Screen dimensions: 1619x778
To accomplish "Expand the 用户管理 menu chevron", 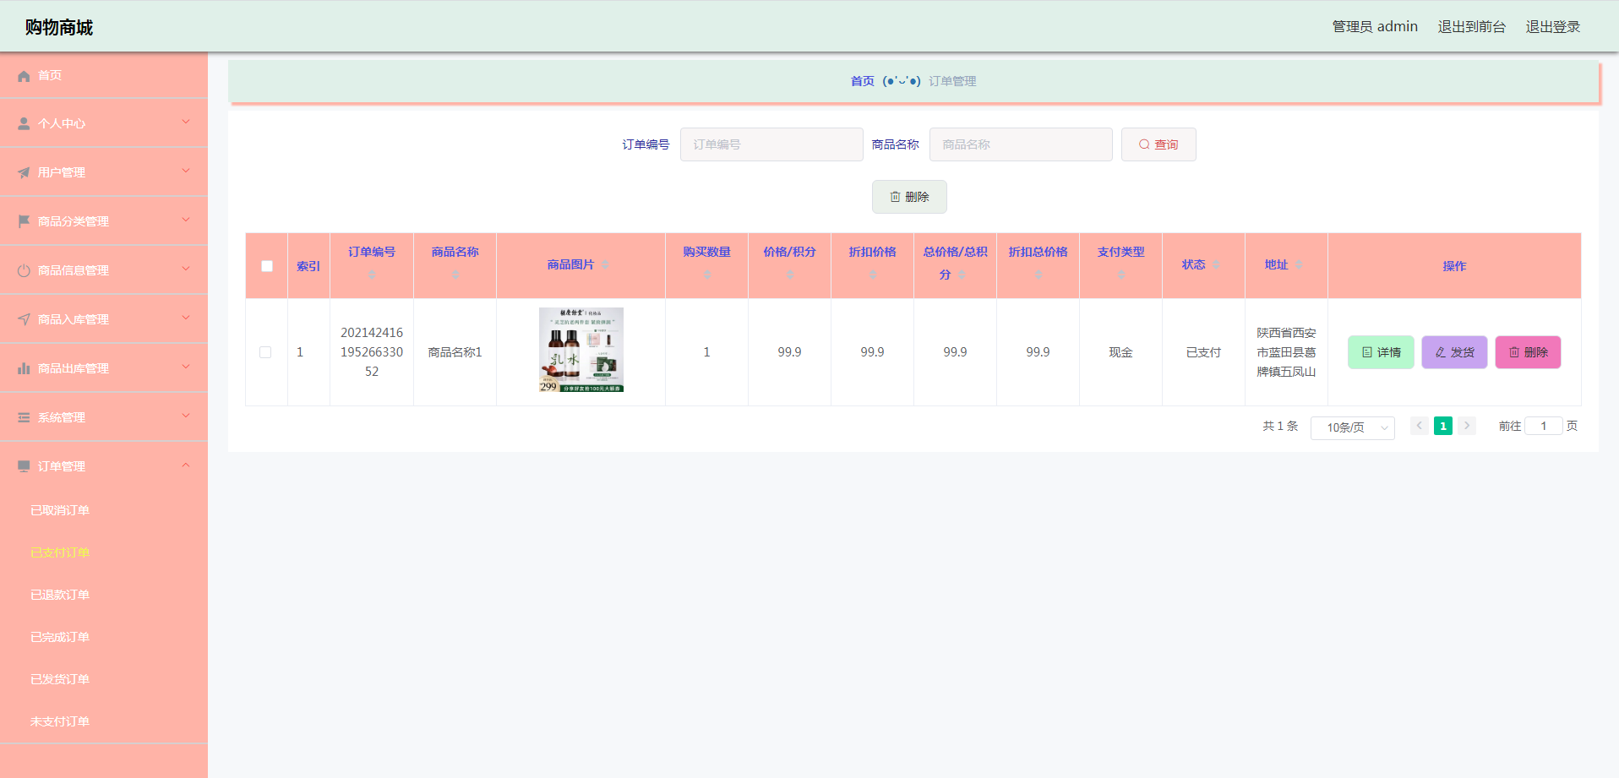I will click(186, 171).
